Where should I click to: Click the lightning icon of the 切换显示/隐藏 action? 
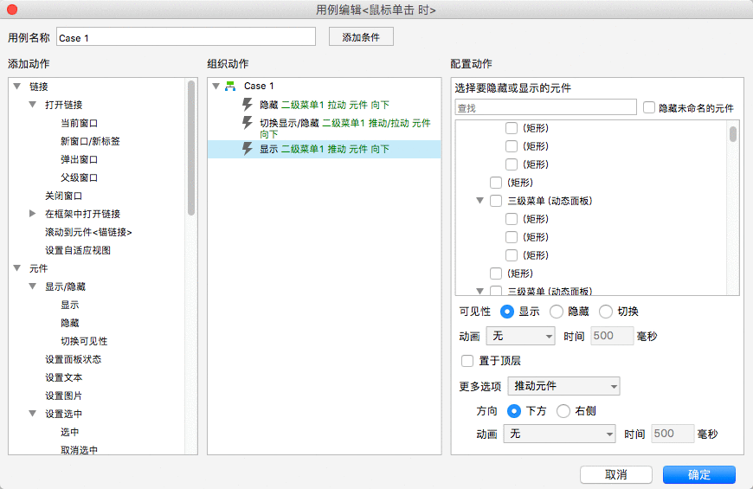pyautogui.click(x=248, y=123)
